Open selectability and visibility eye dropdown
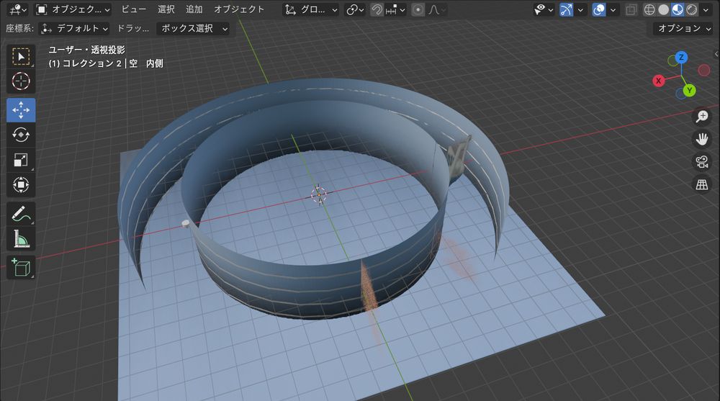This screenshot has height=401, width=720. (x=543, y=9)
